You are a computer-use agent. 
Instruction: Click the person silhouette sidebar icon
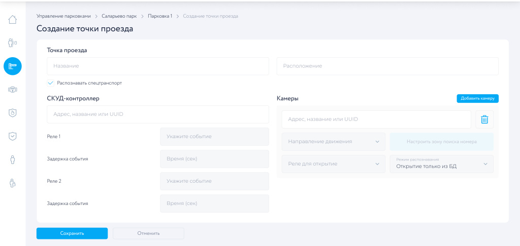[x=13, y=160]
